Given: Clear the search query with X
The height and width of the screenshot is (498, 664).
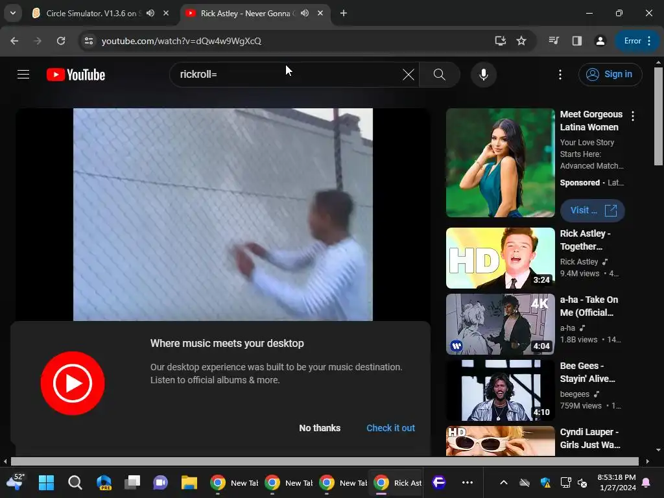Looking at the screenshot, I should (409, 75).
